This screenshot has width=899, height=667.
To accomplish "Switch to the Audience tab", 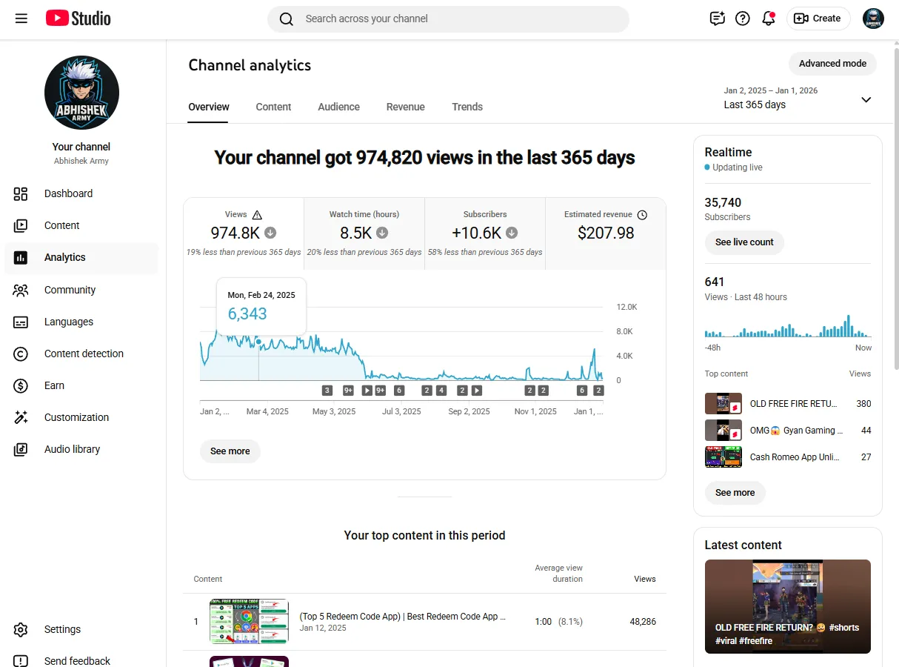I will click(x=338, y=107).
